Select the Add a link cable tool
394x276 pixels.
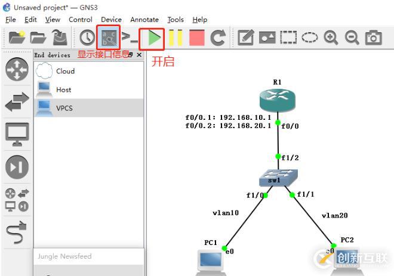(17, 232)
